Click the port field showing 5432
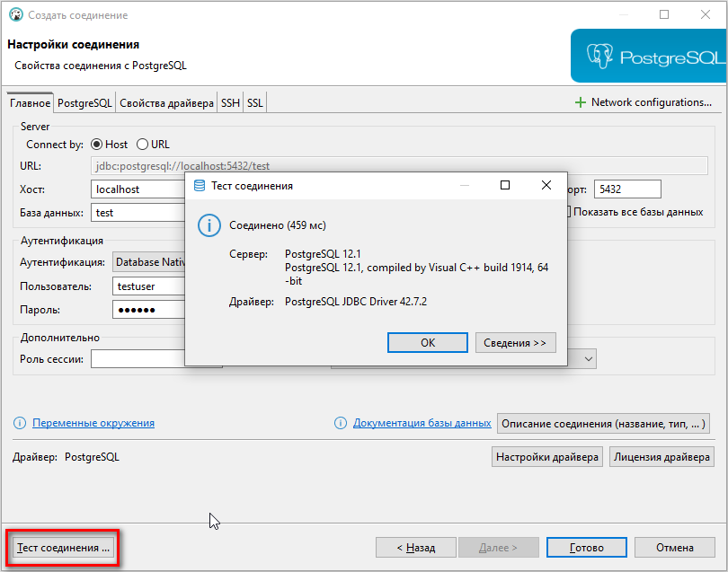Screen dimensions: 728x572 (x=627, y=189)
